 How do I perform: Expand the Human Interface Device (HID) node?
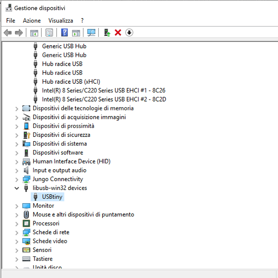pos(17,162)
